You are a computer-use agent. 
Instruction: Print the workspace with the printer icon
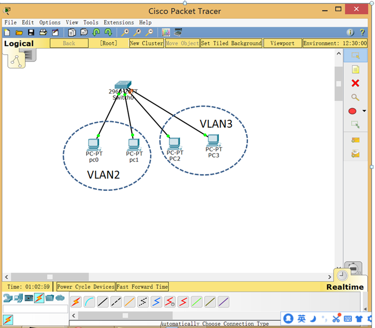(x=43, y=32)
